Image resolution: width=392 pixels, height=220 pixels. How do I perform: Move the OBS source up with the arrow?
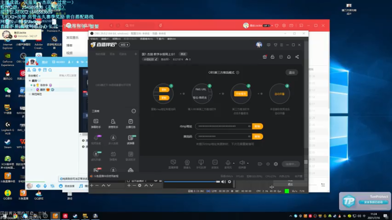click(x=146, y=185)
